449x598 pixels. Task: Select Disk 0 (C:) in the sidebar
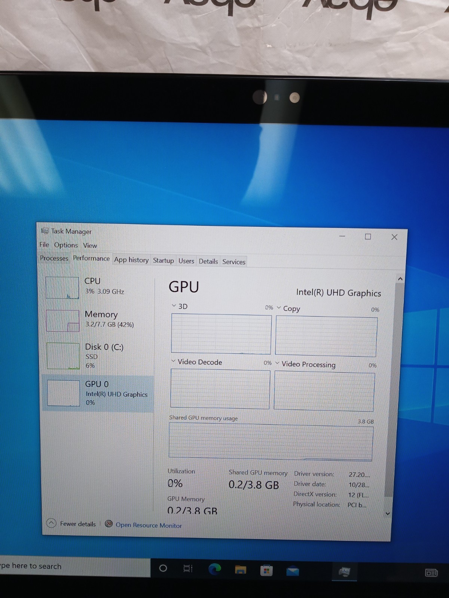98,356
